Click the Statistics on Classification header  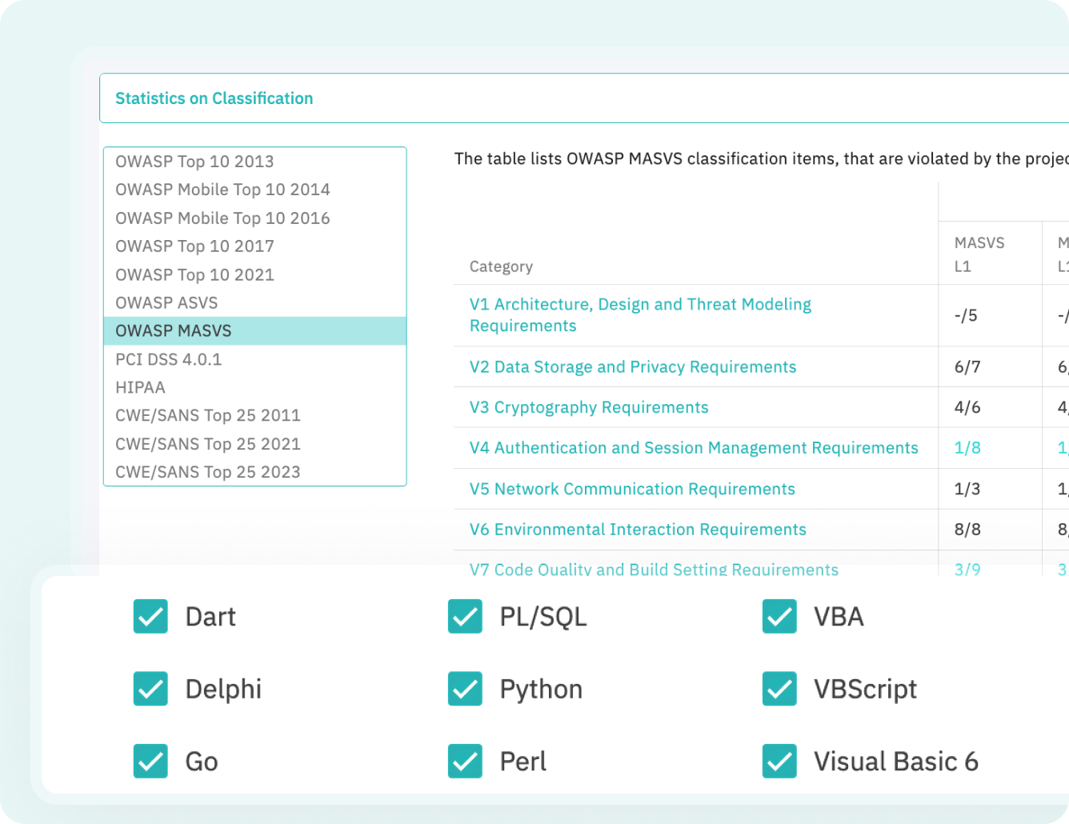pos(214,98)
